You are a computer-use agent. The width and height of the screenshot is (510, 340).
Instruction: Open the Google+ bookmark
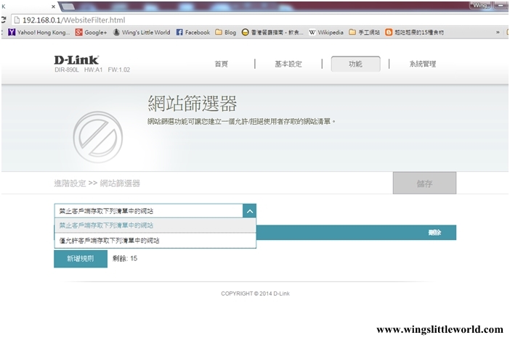tap(92, 33)
